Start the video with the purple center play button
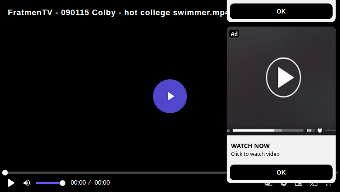Screen dimensions: 340x192 [170, 96]
